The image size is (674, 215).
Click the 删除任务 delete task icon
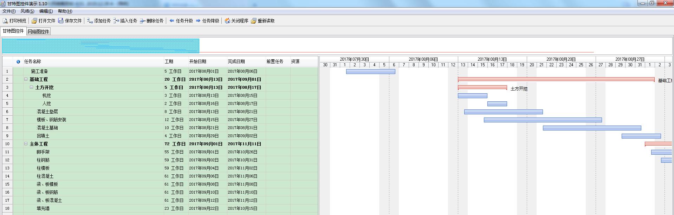tap(142, 21)
